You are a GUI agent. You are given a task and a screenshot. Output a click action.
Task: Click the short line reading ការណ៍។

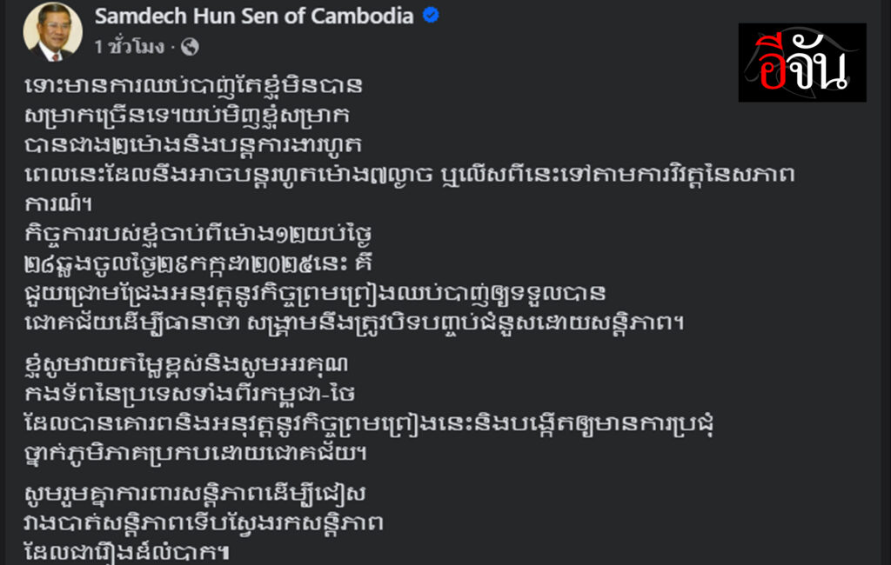click(x=58, y=204)
